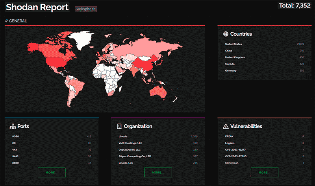Click the network icon beside Ports

tap(13, 126)
